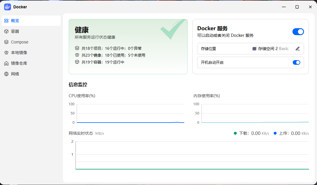Minimize the Docker window
Image resolution: width=317 pixels, height=185 pixels.
[x=284, y=7]
